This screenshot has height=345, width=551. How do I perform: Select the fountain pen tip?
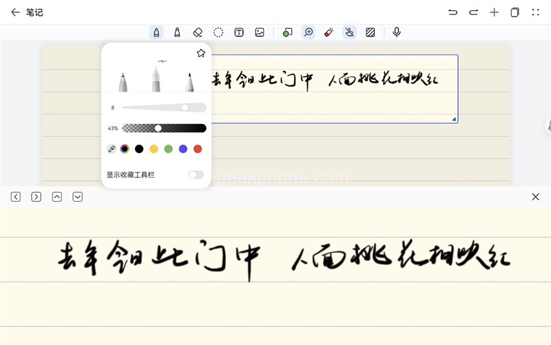(x=156, y=77)
